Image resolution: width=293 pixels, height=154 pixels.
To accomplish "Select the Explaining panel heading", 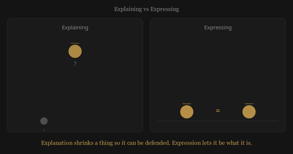I will (75, 27).
